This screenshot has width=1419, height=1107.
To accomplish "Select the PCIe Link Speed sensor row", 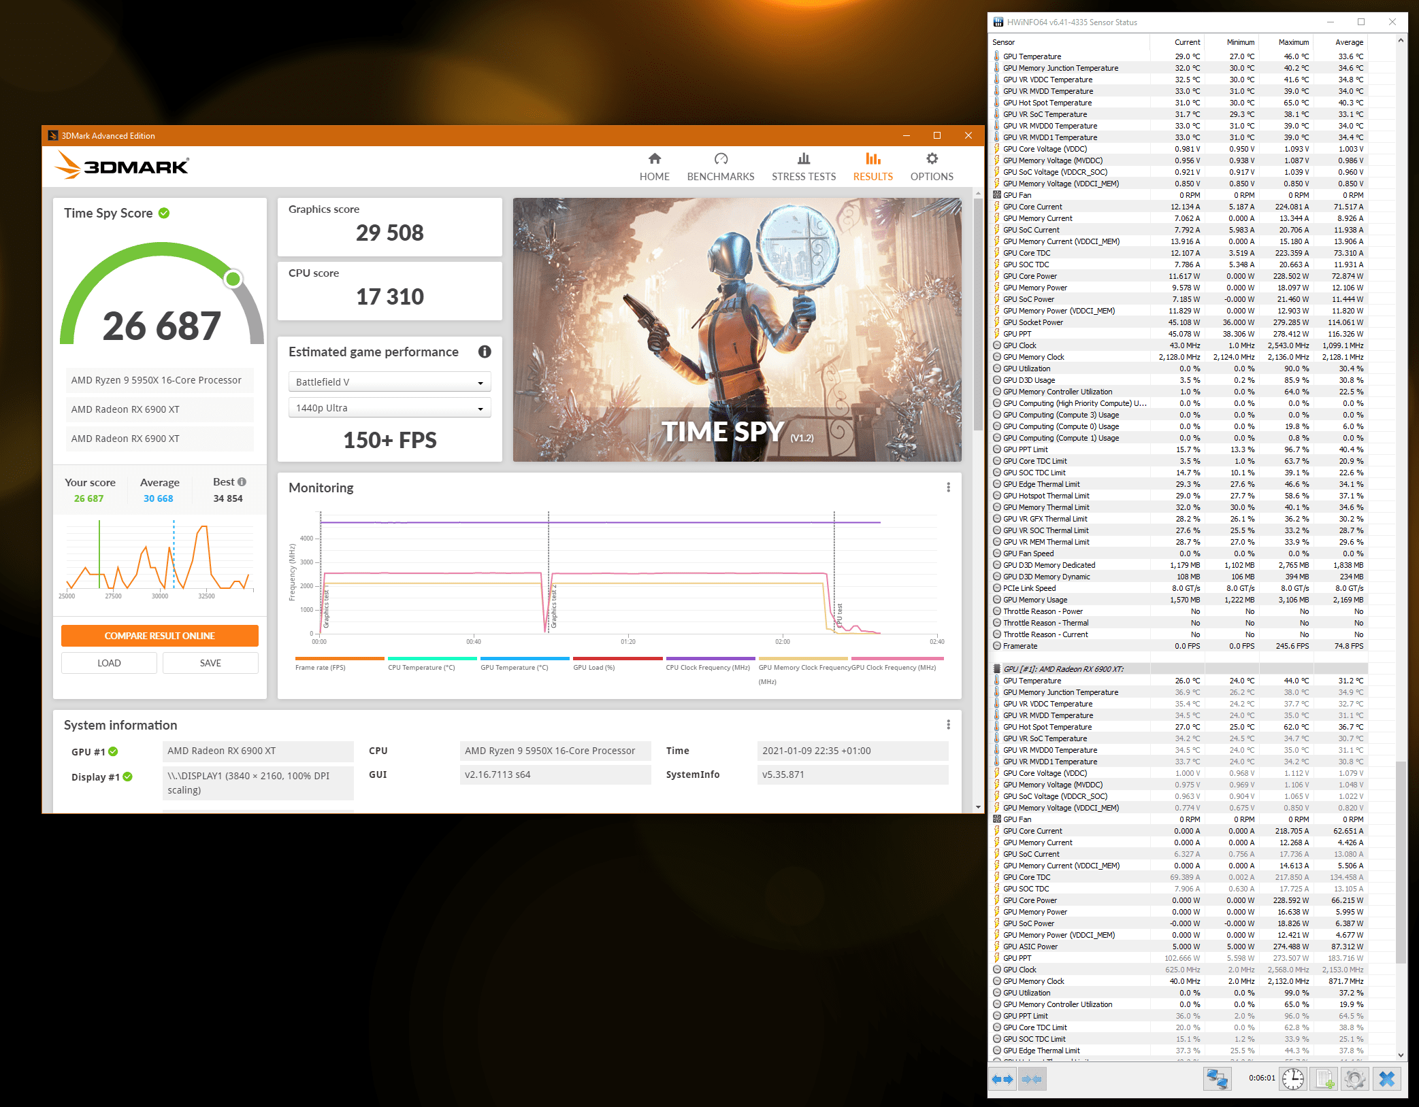I will tap(1179, 588).
